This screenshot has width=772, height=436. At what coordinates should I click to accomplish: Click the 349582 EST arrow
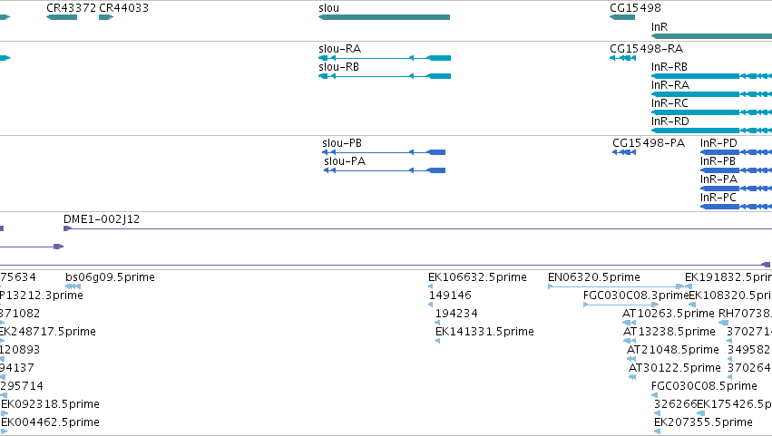tap(729, 359)
